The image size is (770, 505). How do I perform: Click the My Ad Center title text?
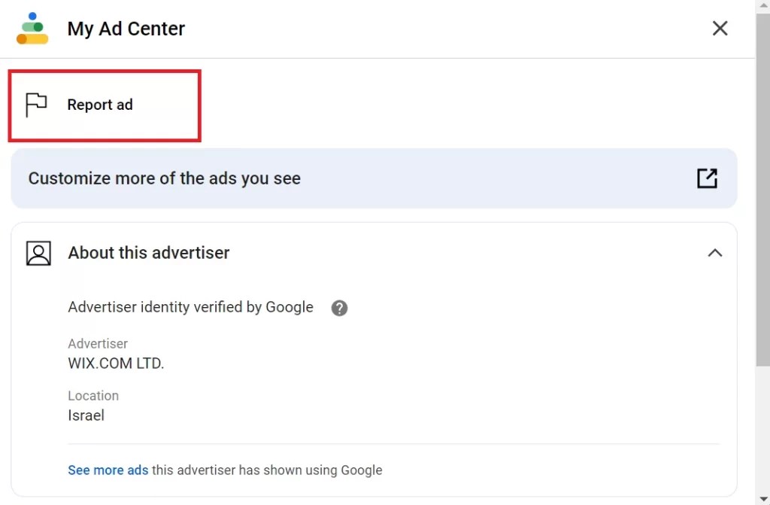pos(126,29)
